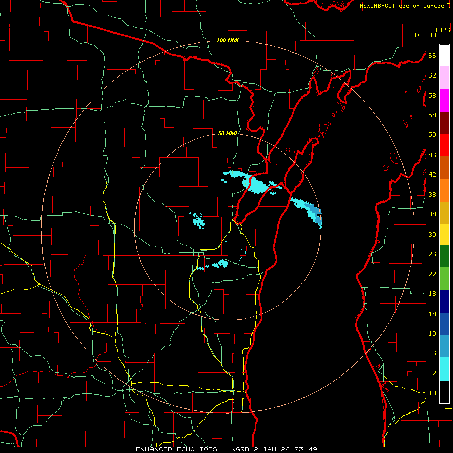Click the "18" scale value

(432, 294)
